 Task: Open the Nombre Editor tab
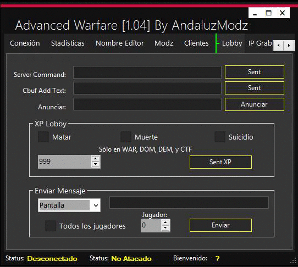(120, 43)
